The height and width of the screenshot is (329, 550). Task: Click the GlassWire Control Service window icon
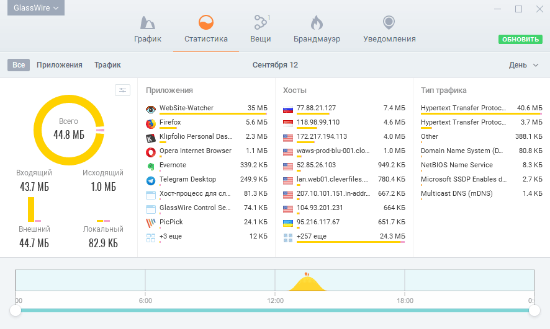point(151,209)
